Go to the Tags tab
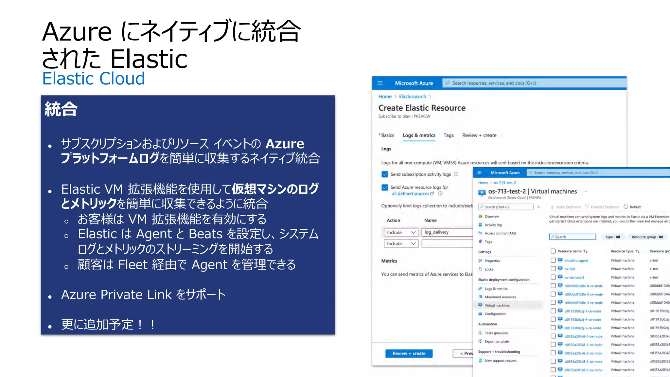The height and width of the screenshot is (377, 670). pos(449,135)
